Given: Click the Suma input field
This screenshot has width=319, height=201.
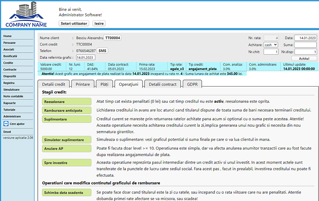Looking at the screenshot, I should click(x=305, y=45).
